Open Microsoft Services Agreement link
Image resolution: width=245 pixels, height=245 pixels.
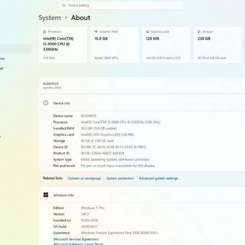coord(76,239)
